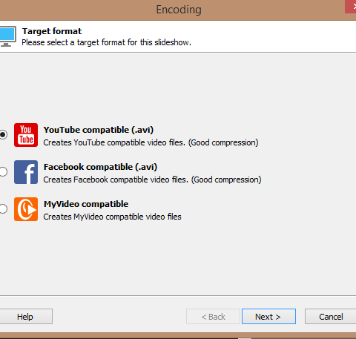Click 'Creates MyVideo compatible video files' description

(112, 217)
